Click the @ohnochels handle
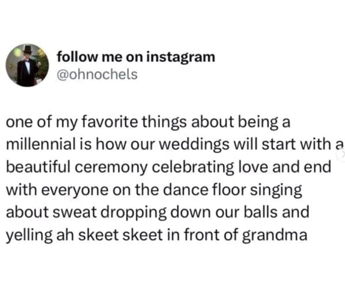Screen dimensions: 345x306 pyautogui.click(x=97, y=74)
